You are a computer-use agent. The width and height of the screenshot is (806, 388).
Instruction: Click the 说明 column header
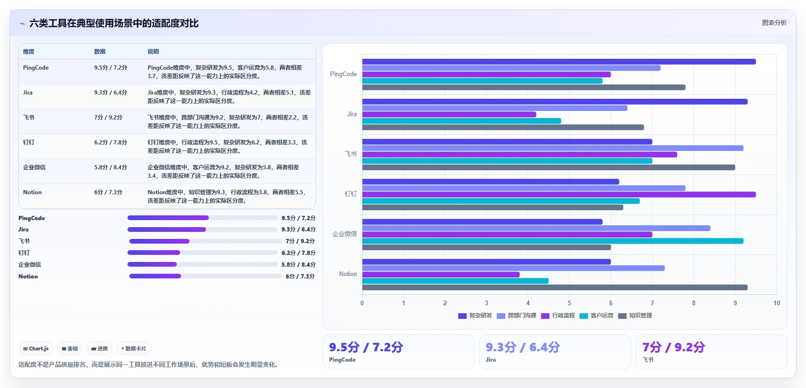pyautogui.click(x=153, y=52)
